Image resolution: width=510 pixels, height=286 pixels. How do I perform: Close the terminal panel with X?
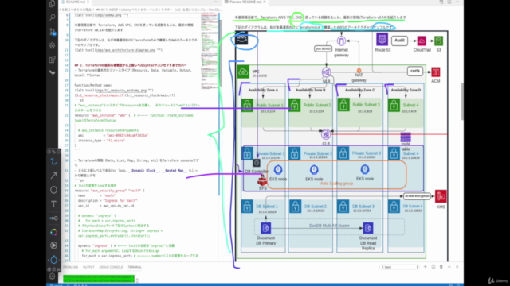[x=457, y=267]
